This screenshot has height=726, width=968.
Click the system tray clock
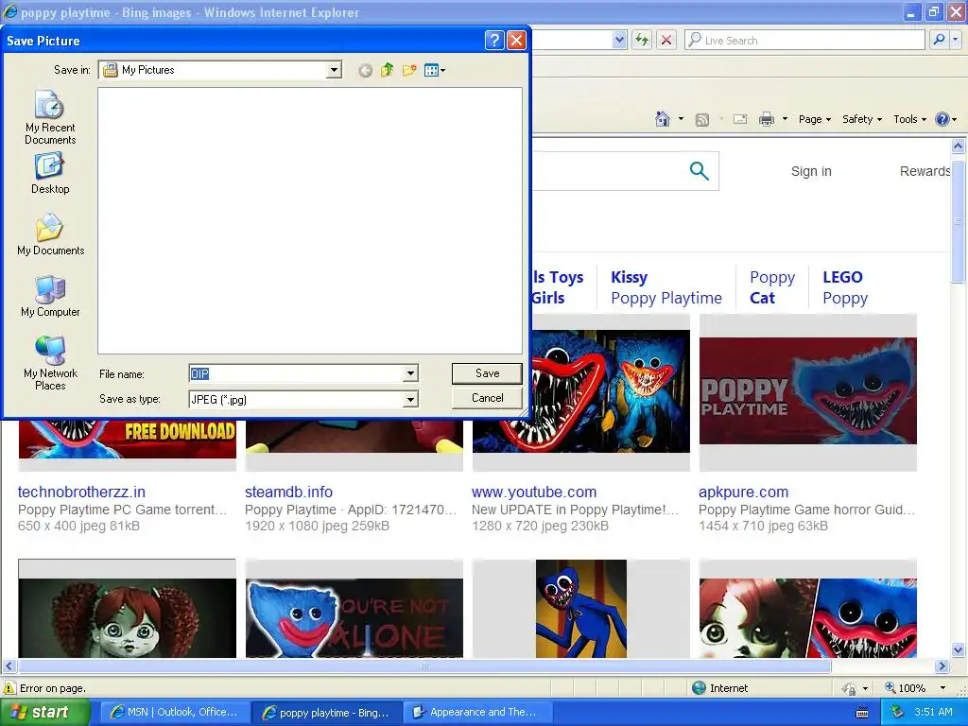tap(933, 712)
